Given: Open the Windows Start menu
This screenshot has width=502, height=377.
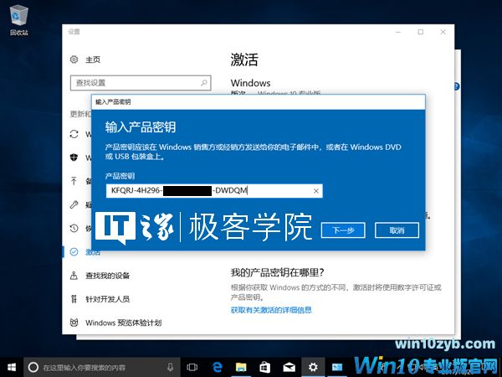Looking at the screenshot, I should (x=12, y=367).
